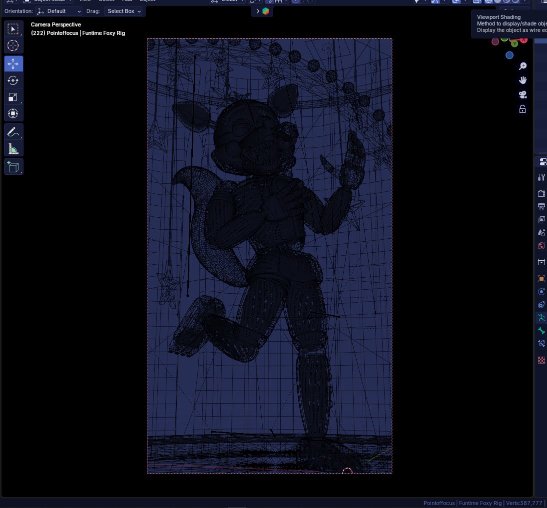Image resolution: width=547 pixels, height=508 pixels.
Task: Pick the Scale tool
Action: (13, 97)
